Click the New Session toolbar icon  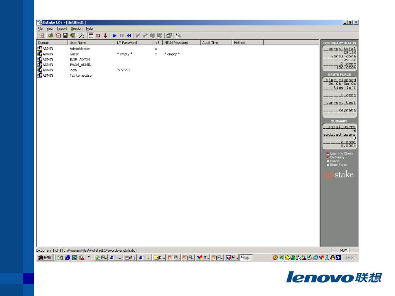[42, 36]
